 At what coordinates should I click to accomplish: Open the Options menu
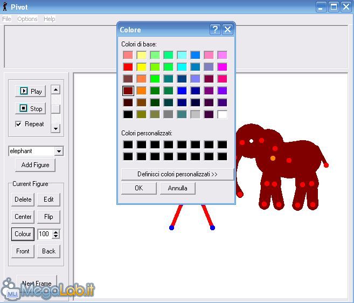[27, 19]
